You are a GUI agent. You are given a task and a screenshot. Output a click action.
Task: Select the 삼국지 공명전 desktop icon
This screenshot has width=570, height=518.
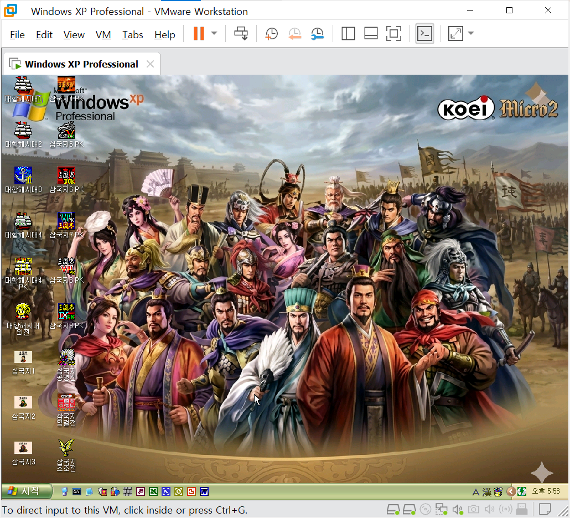click(66, 365)
